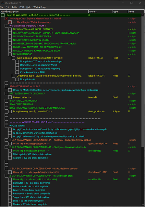Image resolution: width=145 pixels, height=207 pixels.
Task: Enable NIESKOŃCZONE RAKIETY W MECHU checkbox
Action: pyautogui.click(x=10, y=40)
